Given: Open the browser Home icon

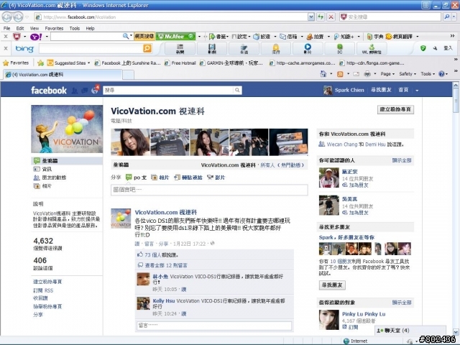Looking at the screenshot, I should pyautogui.click(x=323, y=73).
